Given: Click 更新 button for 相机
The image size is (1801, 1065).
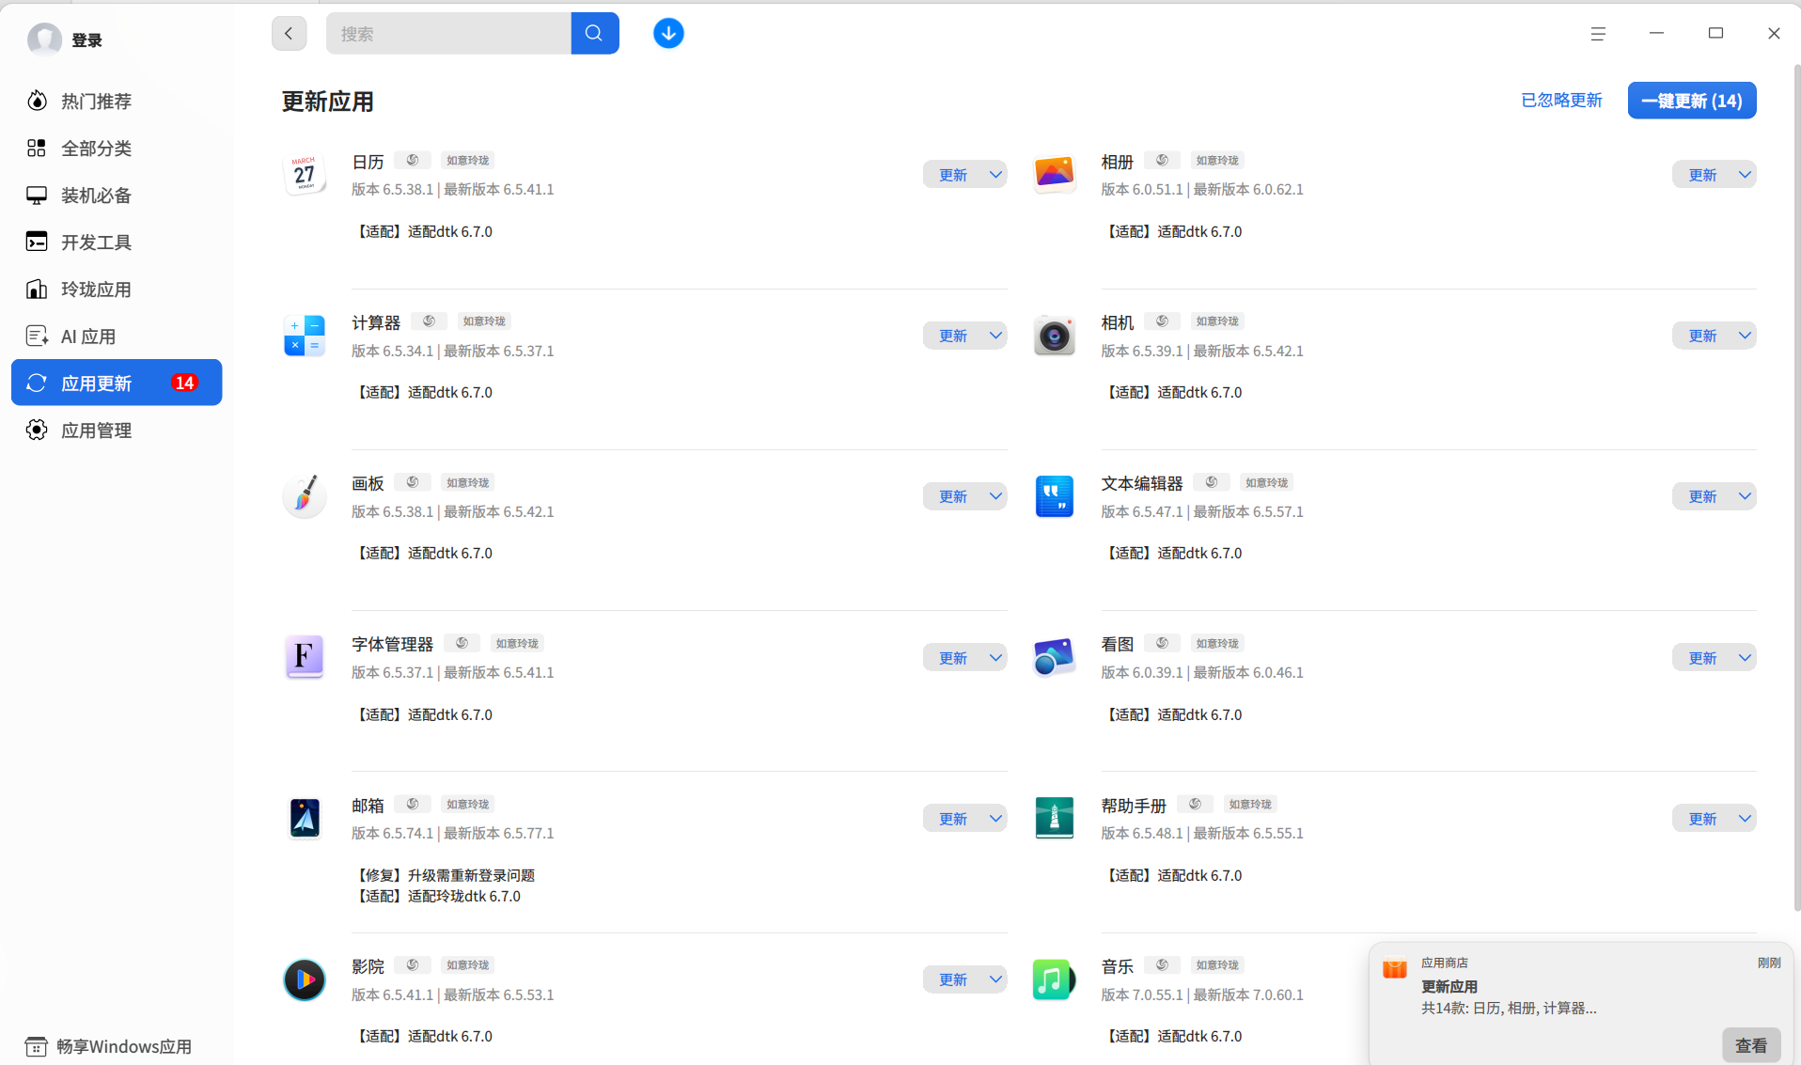Looking at the screenshot, I should [x=1702, y=336].
